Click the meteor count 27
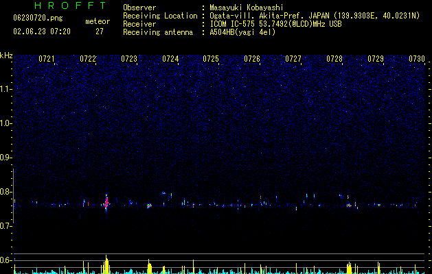 (100, 32)
